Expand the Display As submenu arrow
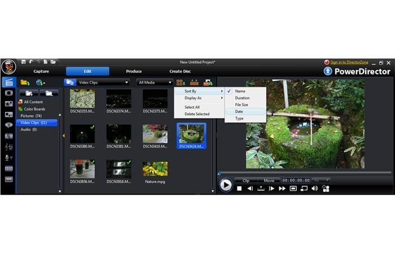The width and height of the screenshot is (395, 254). click(x=222, y=98)
